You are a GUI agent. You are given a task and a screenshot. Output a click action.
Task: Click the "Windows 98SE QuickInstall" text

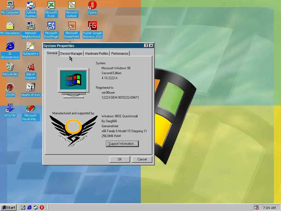pyautogui.click(x=120, y=116)
